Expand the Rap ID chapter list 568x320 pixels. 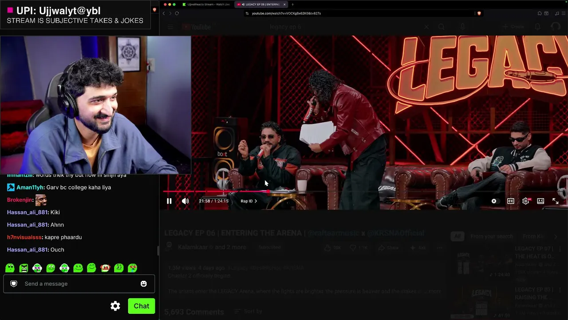(249, 201)
